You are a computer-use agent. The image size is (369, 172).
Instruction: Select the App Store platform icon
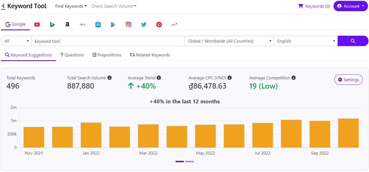coord(98,24)
